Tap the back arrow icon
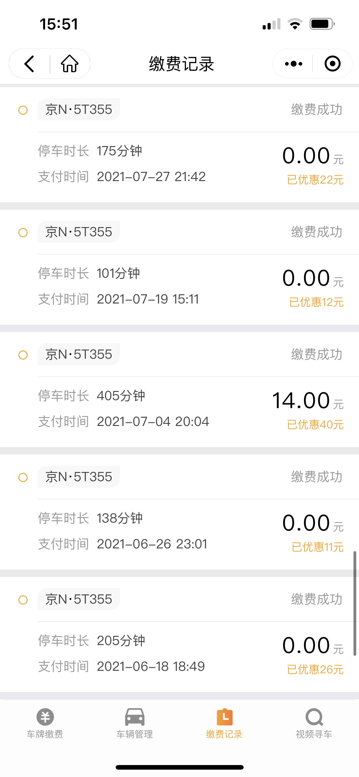This screenshot has width=359, height=777. click(29, 64)
